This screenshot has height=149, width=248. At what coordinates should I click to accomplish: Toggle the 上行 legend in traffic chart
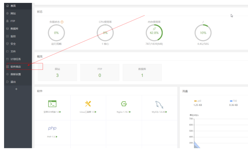click(x=197, y=101)
